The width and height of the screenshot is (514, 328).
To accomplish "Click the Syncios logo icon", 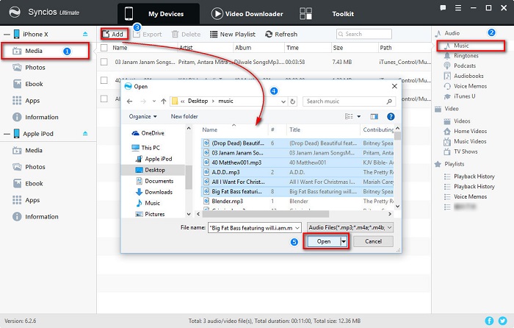I will pos(15,13).
